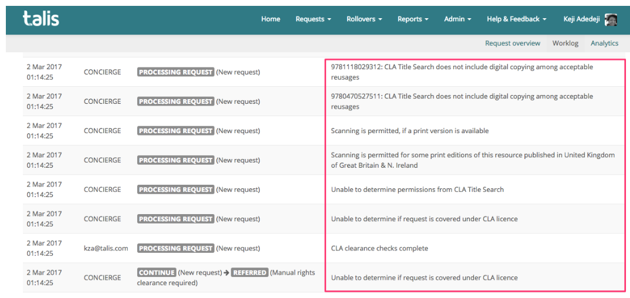The width and height of the screenshot is (630, 298).
Task: Go to the Home page
Action: [271, 19]
